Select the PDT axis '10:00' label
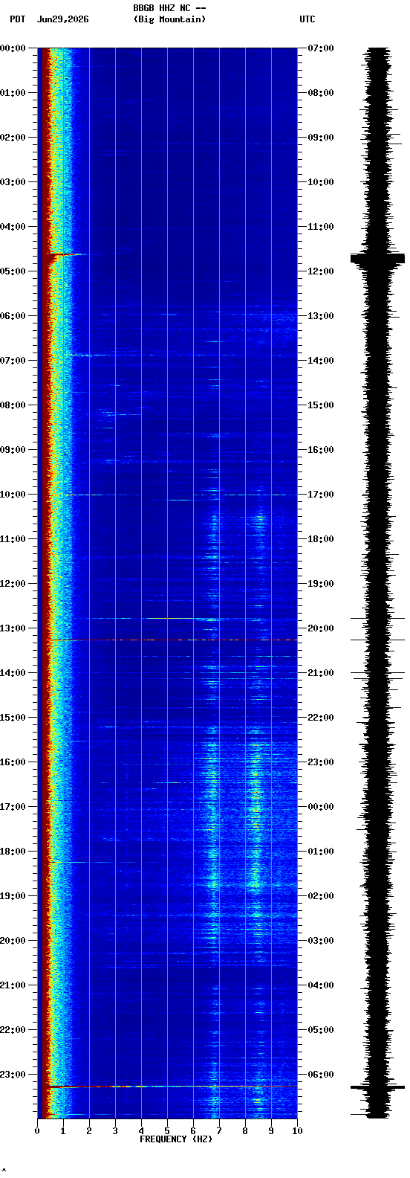 coord(13,495)
